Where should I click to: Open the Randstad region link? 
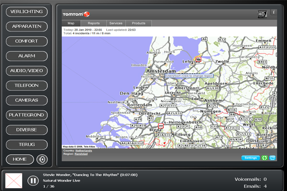tap(81, 154)
